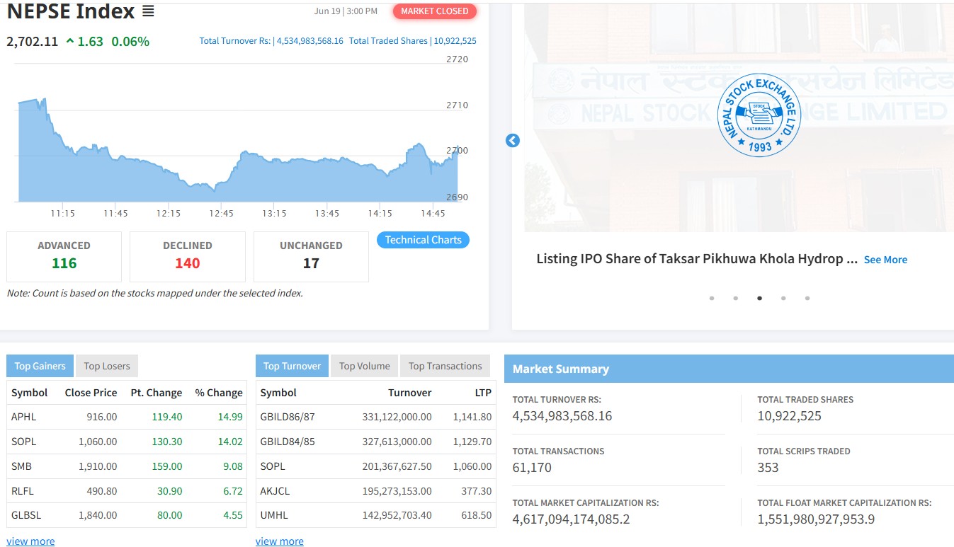Click the ADVANCED 116 count box
Screen dimensions: 954x547
point(64,256)
